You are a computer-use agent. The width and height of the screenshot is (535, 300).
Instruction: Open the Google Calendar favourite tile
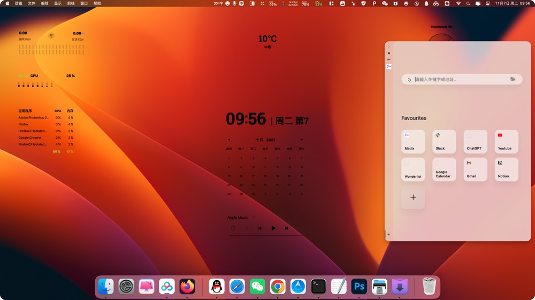tap(444, 170)
